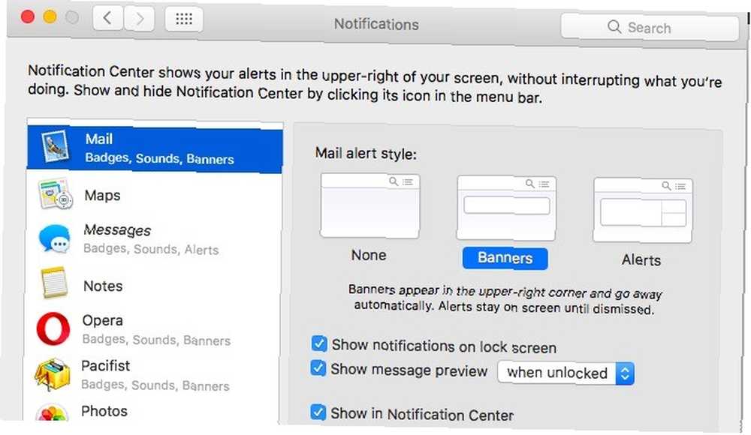751x435 pixels.
Task: Select the Alerts style thumbnail
Action: tap(643, 210)
